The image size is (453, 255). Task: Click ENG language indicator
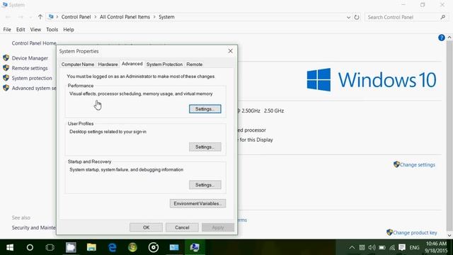pos(414,248)
